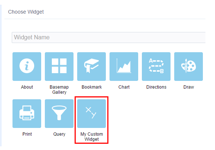This screenshot has width=215, height=150.
Task: Pick the Print widget printer icon
Action: 27,114
